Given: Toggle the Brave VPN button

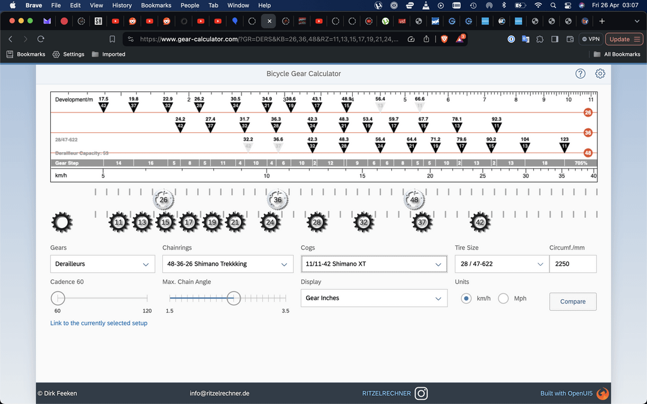Looking at the screenshot, I should coord(591,39).
